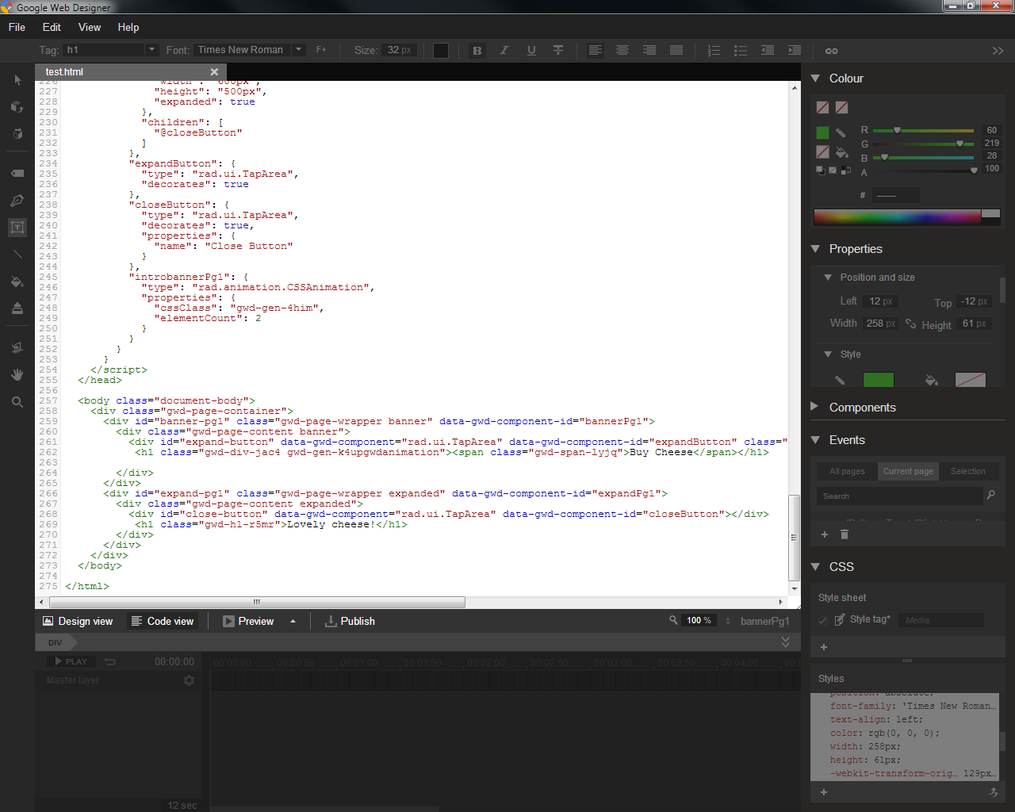Choose the 3D object rotate tool
Viewport: 1015px width, 812px height.
point(17,106)
